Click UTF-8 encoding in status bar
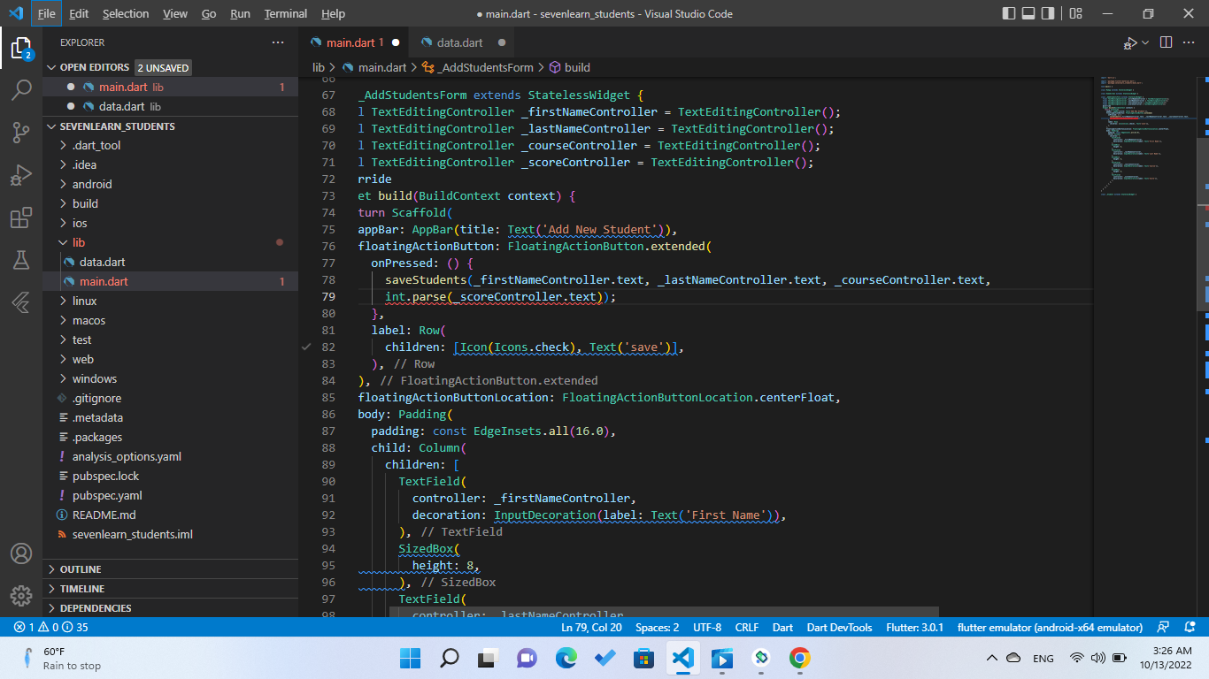 (707, 627)
